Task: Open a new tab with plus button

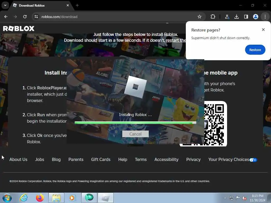Action: pyautogui.click(x=77, y=5)
